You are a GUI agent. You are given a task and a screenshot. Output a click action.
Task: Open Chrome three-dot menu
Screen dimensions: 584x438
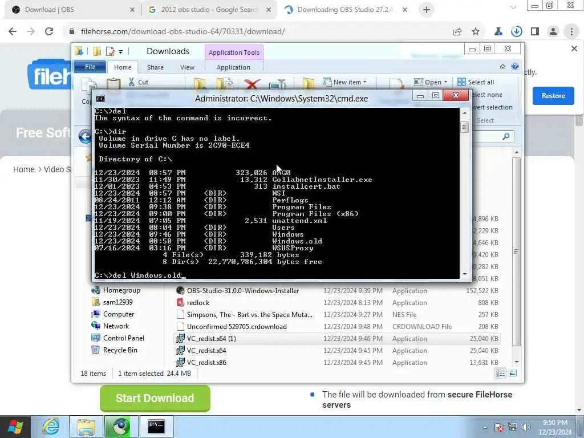pyautogui.click(x=571, y=32)
